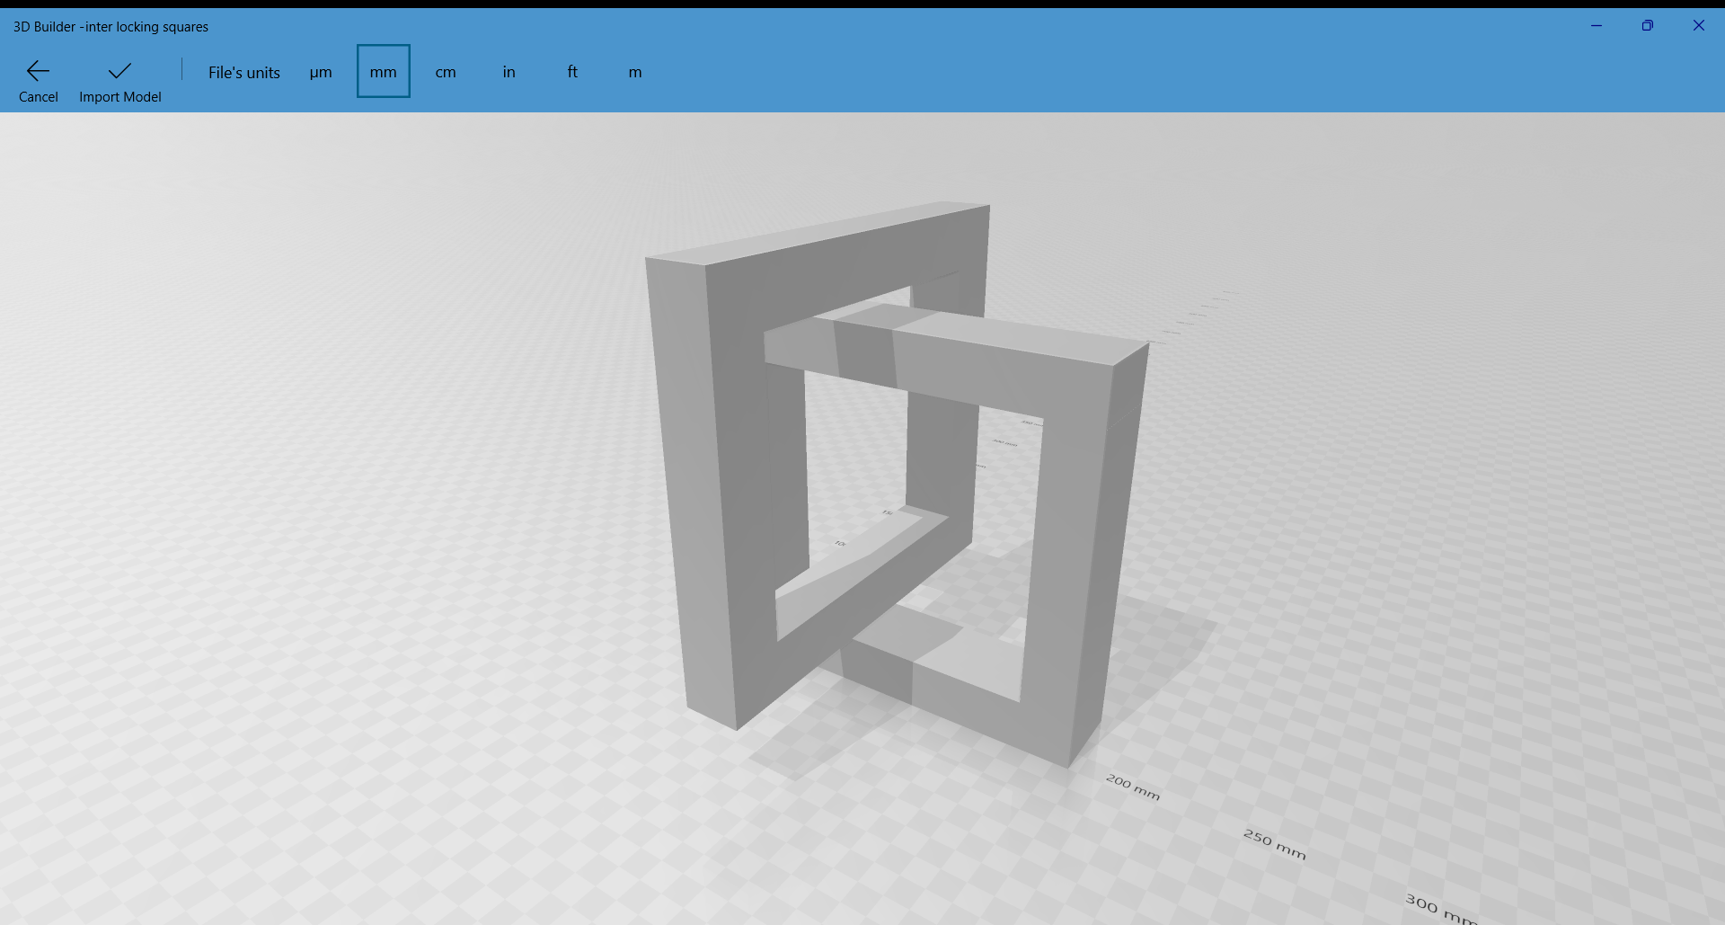Select File's units option
Viewport: 1725px width, 925px height.
[244, 72]
